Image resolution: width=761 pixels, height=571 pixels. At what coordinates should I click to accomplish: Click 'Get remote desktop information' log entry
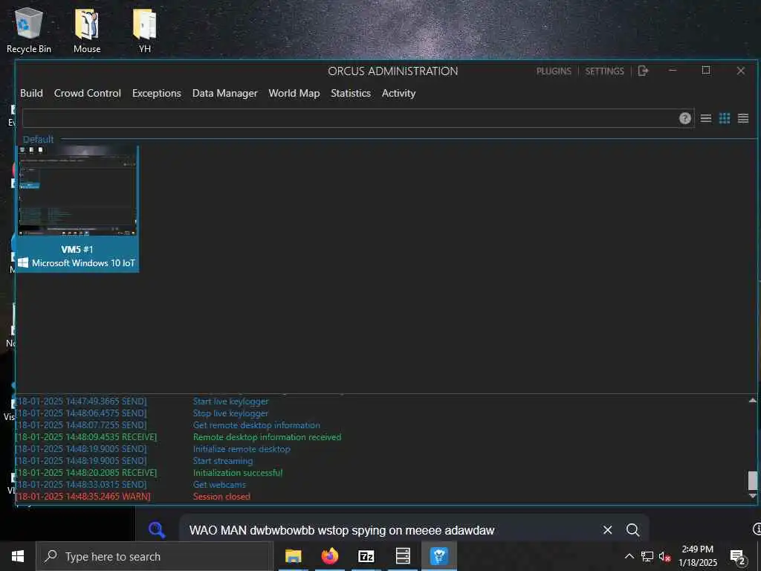(x=256, y=425)
